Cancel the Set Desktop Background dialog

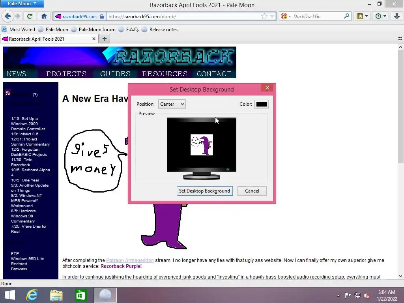coord(252,191)
